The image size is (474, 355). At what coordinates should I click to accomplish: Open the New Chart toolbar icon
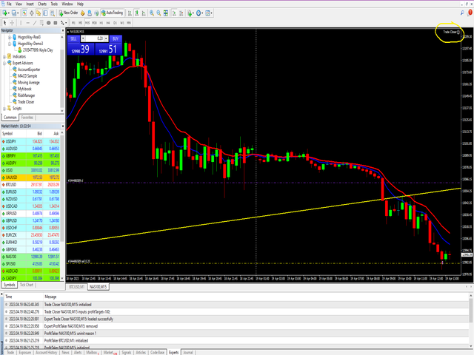click(x=5, y=13)
